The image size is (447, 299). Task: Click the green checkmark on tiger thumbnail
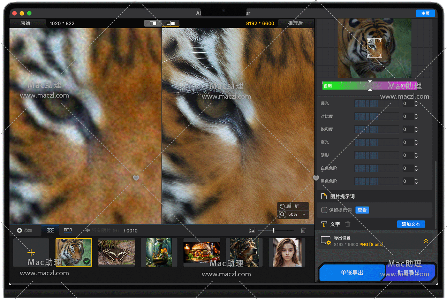pos(86,261)
